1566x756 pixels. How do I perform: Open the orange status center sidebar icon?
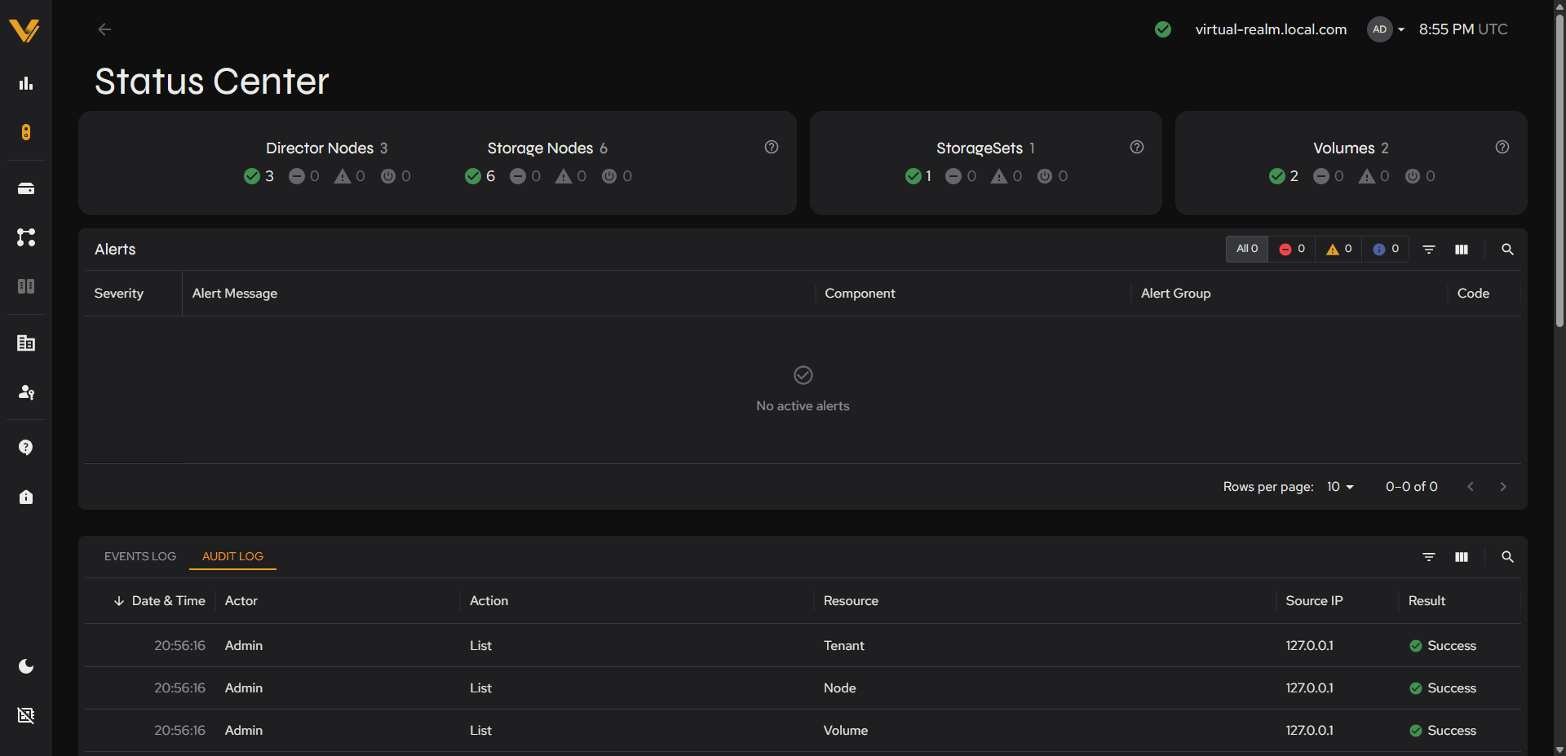pos(26,132)
